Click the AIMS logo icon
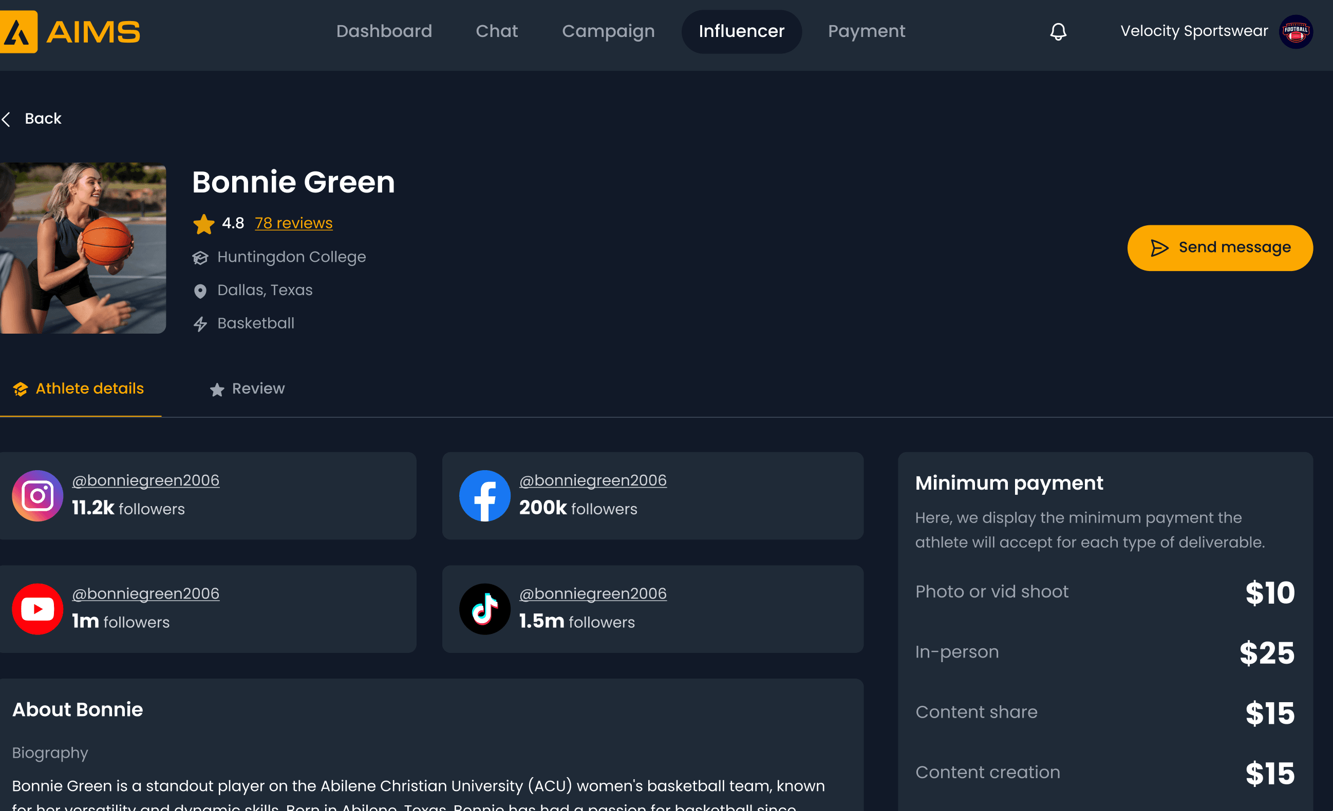This screenshot has width=1333, height=811. click(x=18, y=32)
